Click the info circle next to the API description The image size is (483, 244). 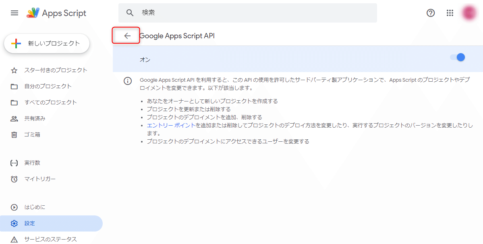coord(128,81)
